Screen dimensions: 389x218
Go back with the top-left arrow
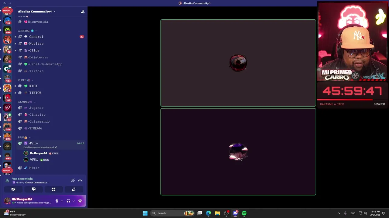5,3
